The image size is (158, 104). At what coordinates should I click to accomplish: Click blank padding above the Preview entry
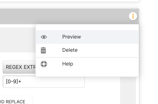coord(87,27)
